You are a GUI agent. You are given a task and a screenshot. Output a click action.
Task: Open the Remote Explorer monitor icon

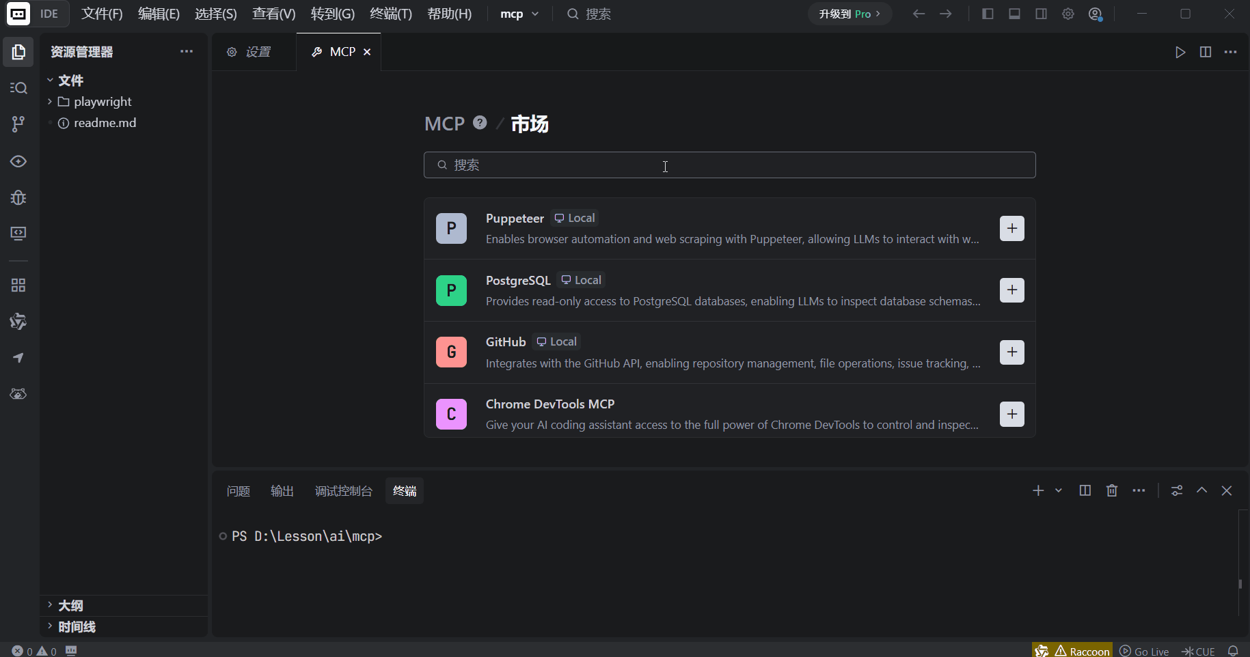pos(18,234)
